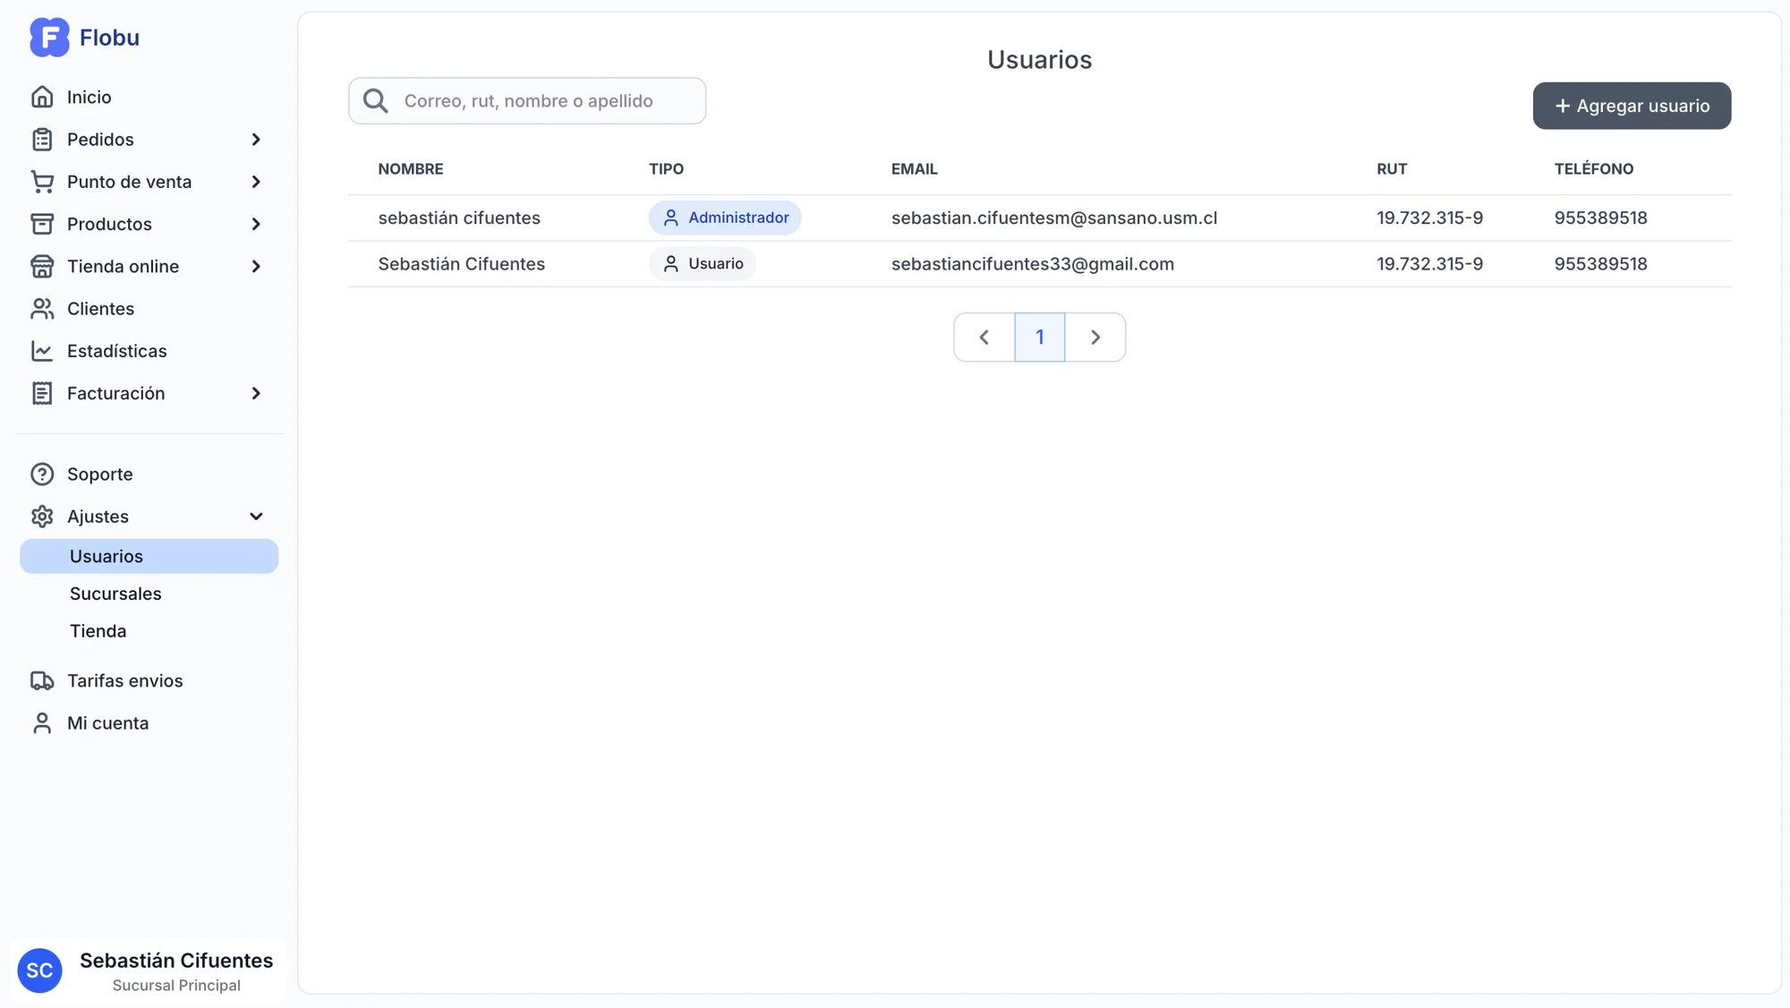Collapse the Ajustes section chevron
The width and height of the screenshot is (1790, 1008).
point(256,517)
